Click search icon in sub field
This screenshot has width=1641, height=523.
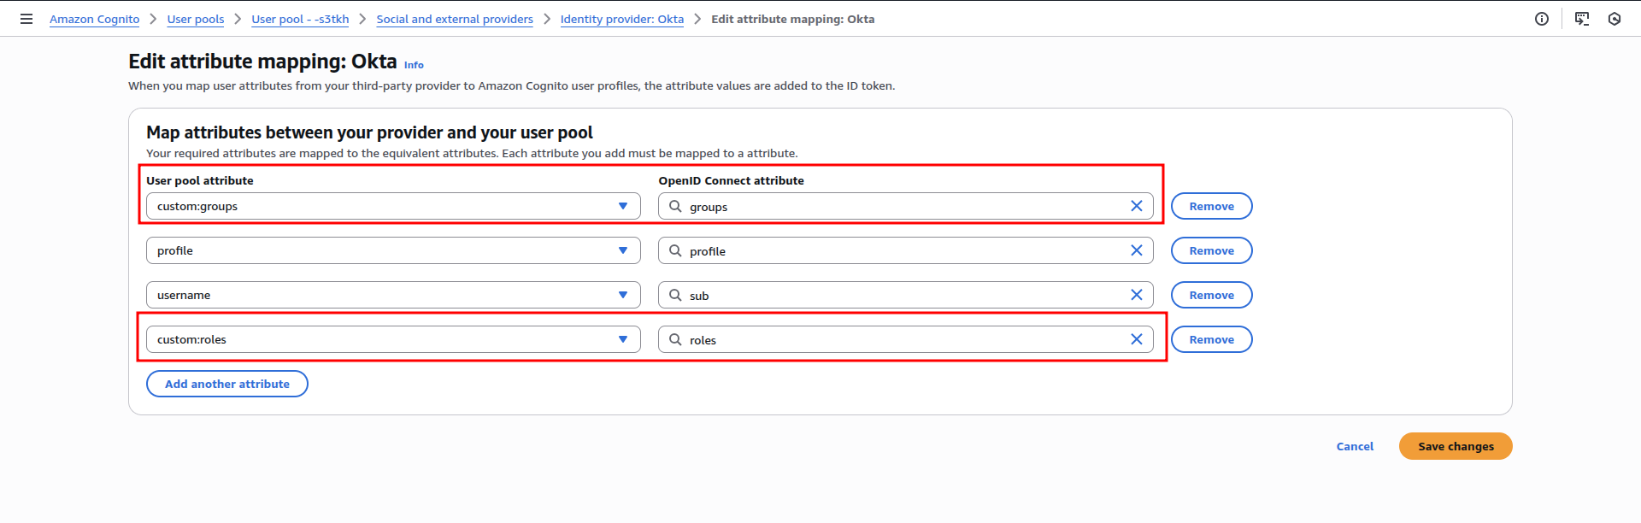click(x=675, y=295)
